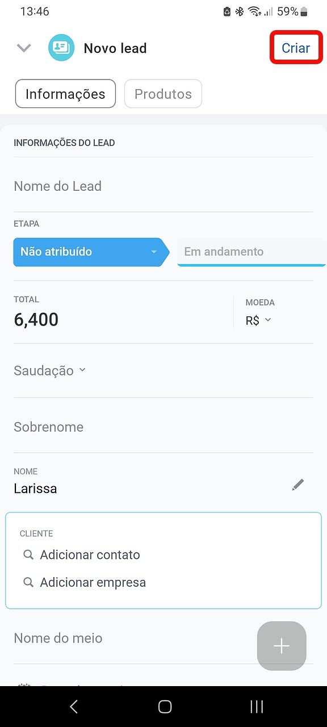Image resolution: width=327 pixels, height=727 pixels.
Task: Select the Informações tab
Action: 65,94
